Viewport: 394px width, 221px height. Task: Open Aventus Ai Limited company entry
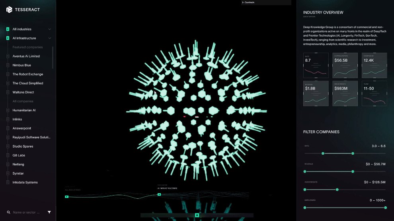click(26, 56)
